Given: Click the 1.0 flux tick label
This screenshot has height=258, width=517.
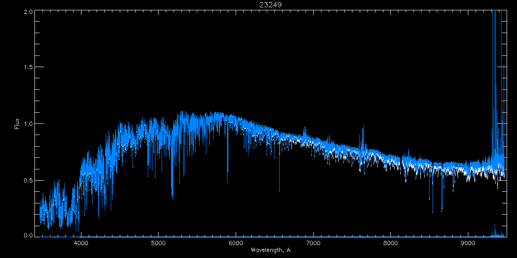Looking at the screenshot, I should tap(28, 124).
